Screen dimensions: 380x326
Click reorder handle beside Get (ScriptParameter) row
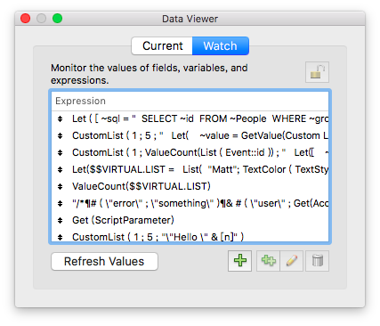pyautogui.click(x=61, y=221)
